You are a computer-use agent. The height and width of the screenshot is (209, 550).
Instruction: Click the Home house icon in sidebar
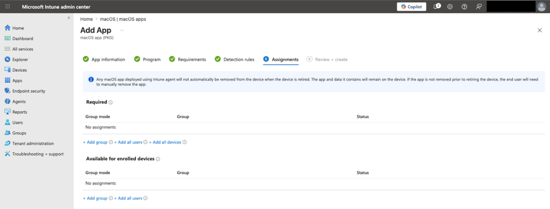point(7,28)
